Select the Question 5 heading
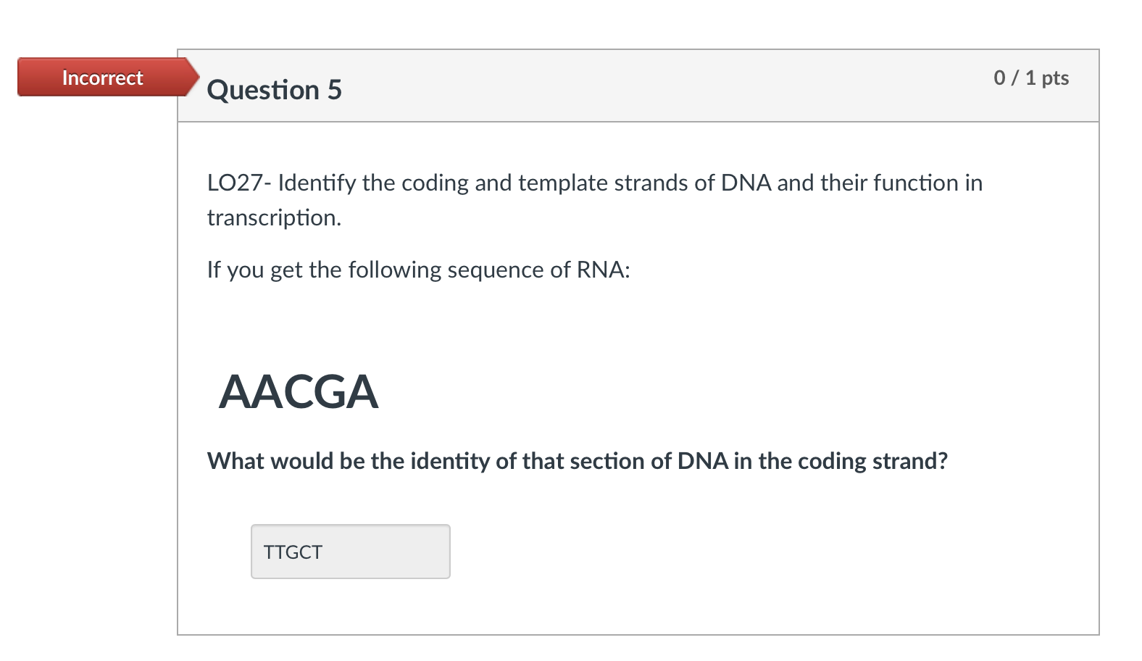The image size is (1142, 661). click(x=274, y=90)
